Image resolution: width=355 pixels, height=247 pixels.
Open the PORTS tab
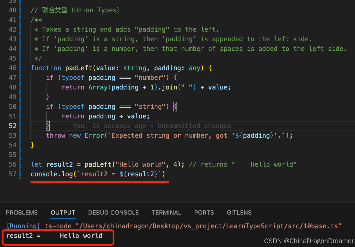(x=204, y=212)
